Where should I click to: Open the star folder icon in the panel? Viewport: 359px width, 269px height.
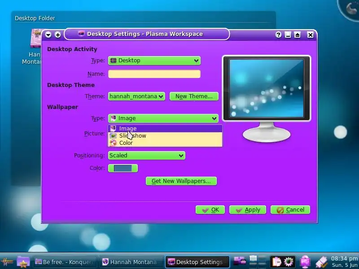click(23, 261)
